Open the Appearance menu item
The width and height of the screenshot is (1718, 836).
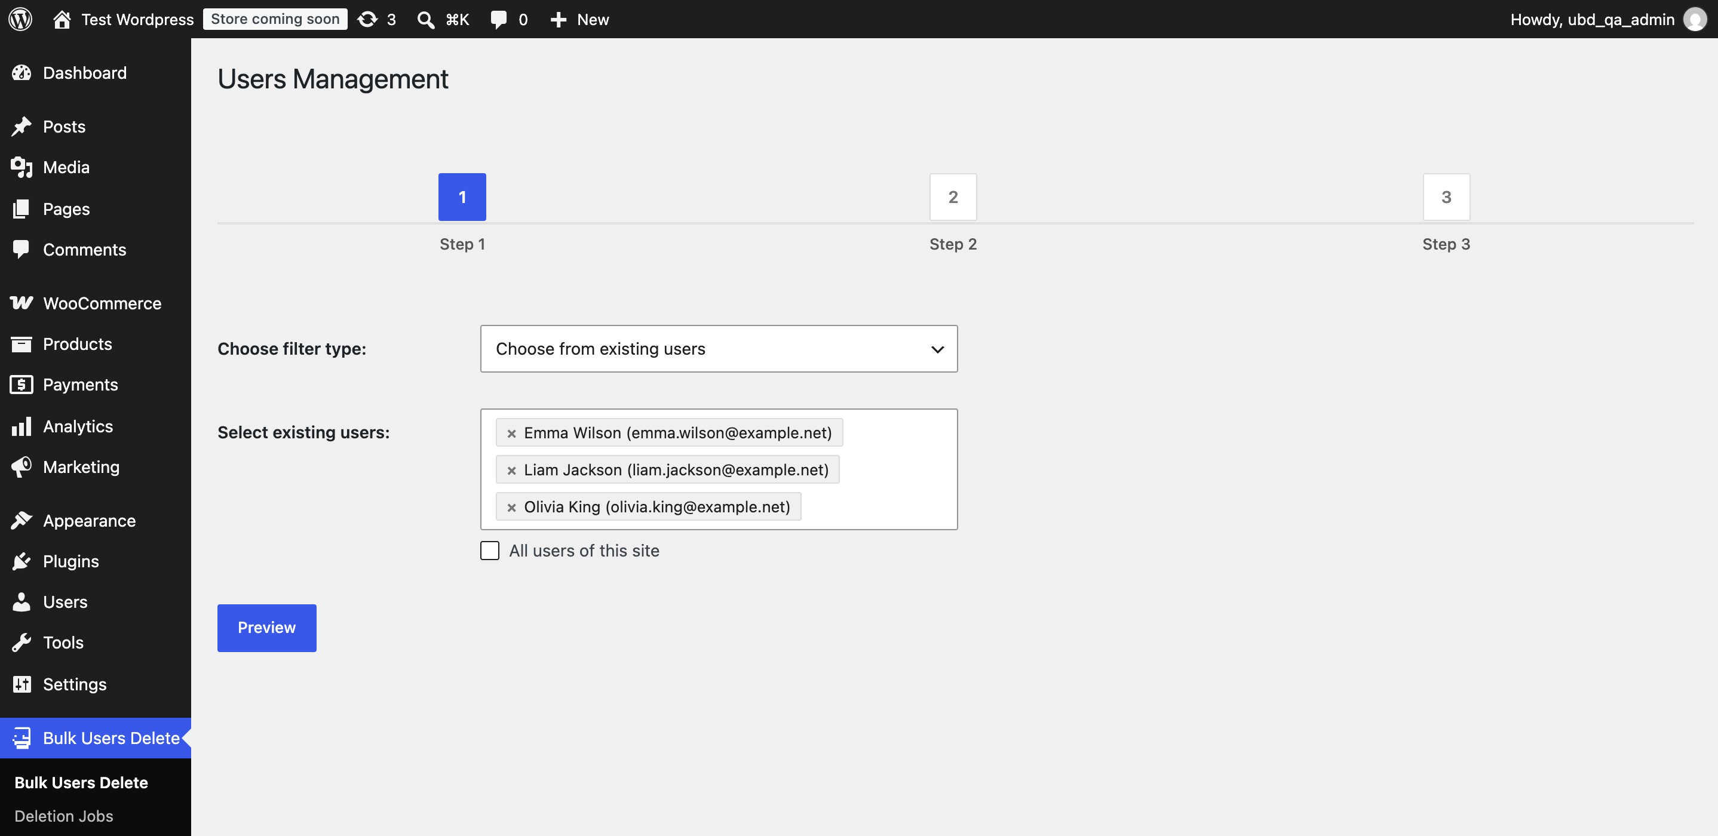(96, 521)
